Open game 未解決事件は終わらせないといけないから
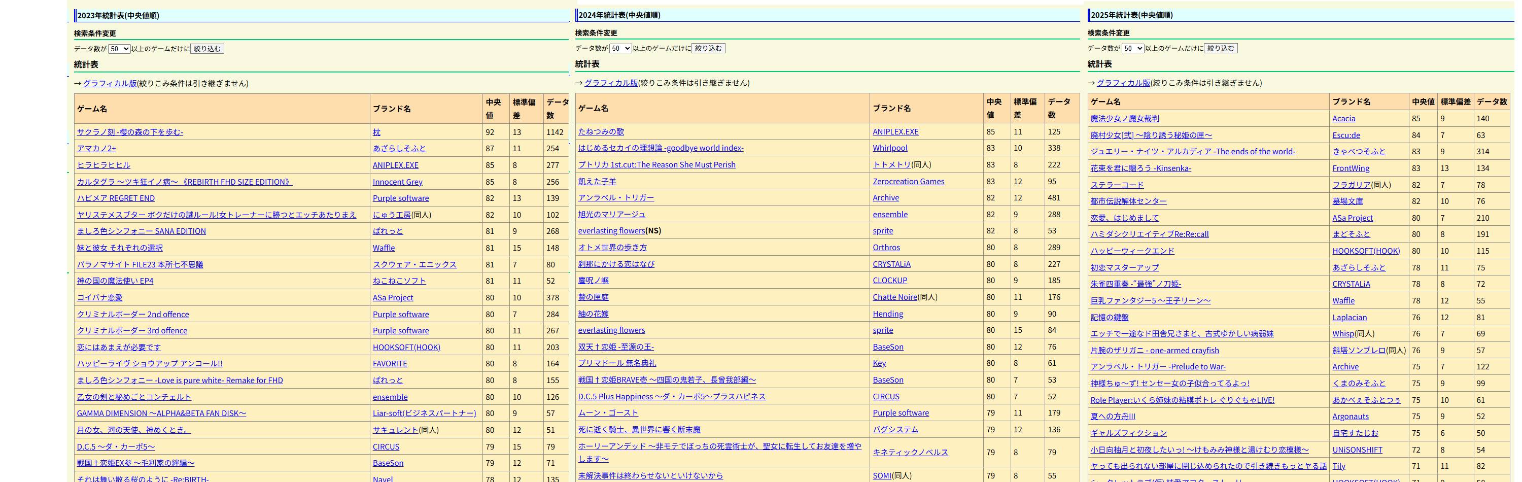The width and height of the screenshot is (1522, 482). point(650,475)
